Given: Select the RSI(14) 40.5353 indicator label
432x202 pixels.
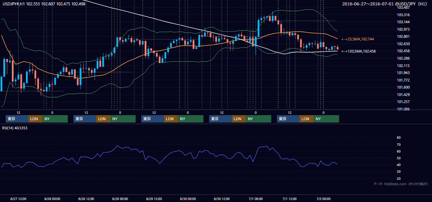Looking at the screenshot, I should (15, 128).
